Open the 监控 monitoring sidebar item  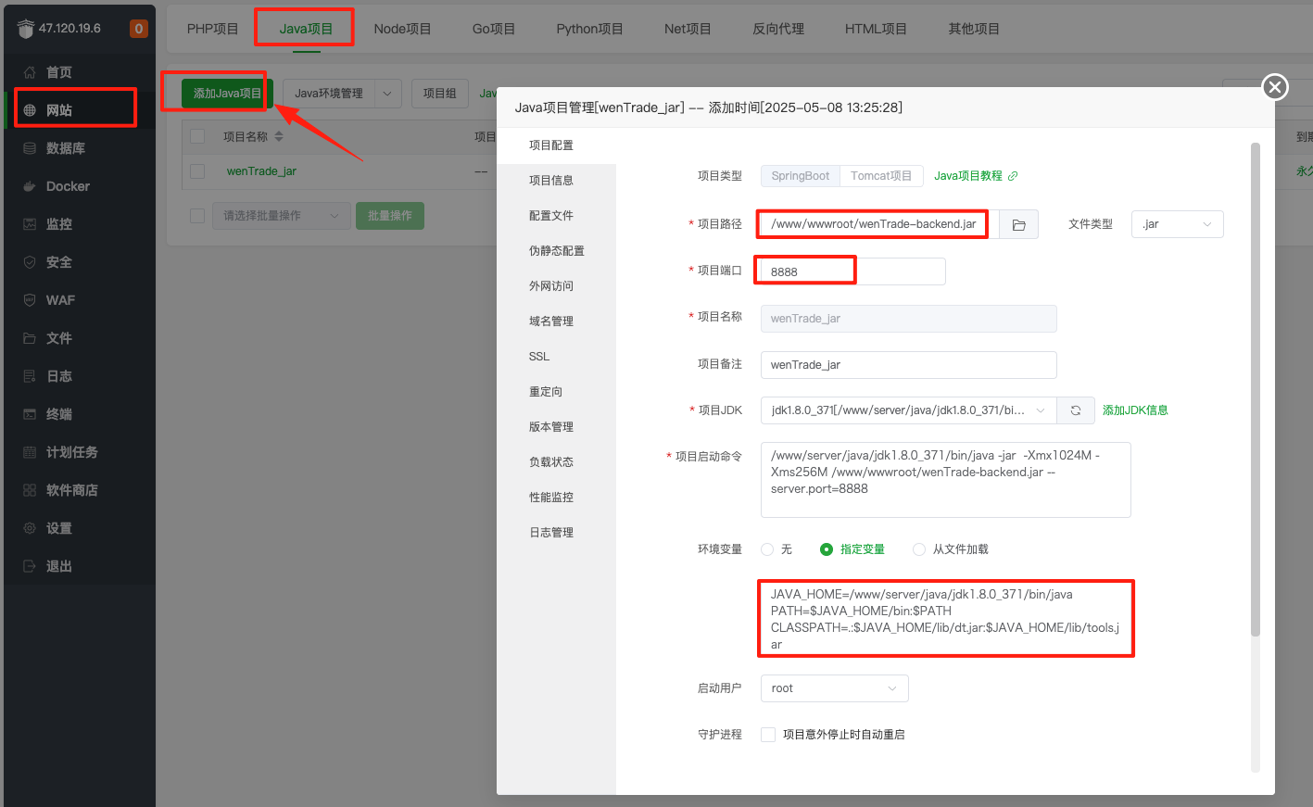click(x=80, y=224)
